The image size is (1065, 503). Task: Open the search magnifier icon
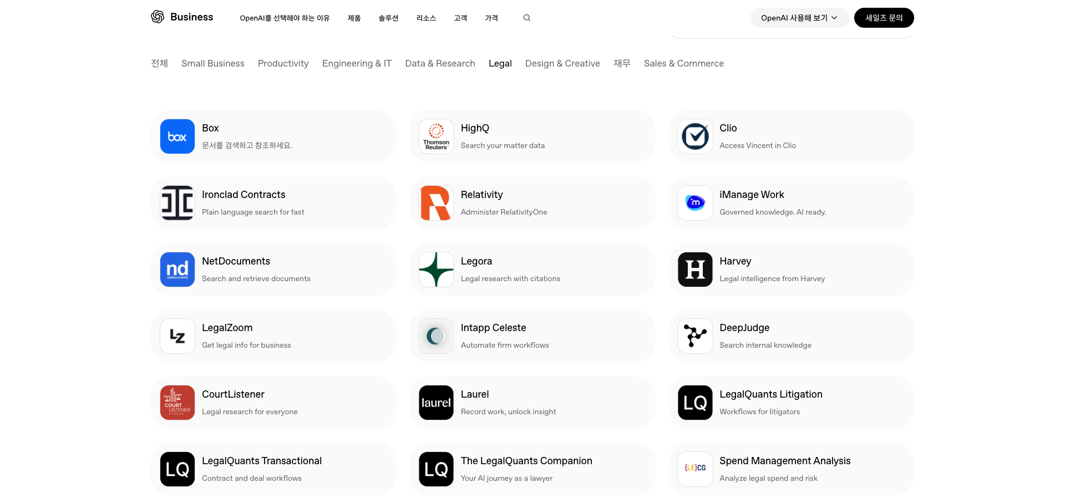pos(527,18)
